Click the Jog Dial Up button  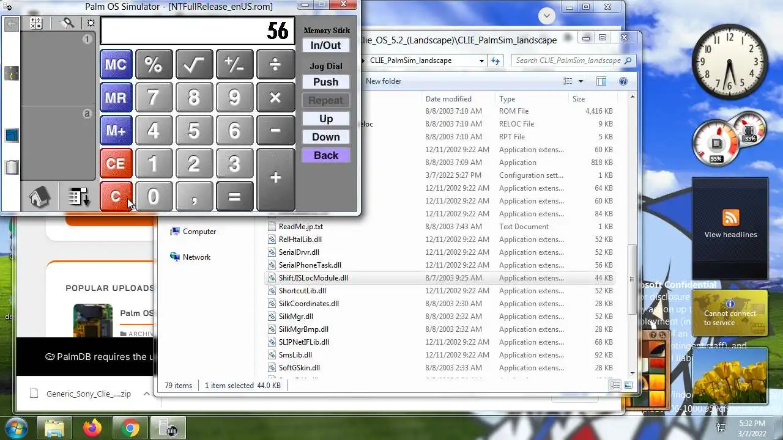325,119
